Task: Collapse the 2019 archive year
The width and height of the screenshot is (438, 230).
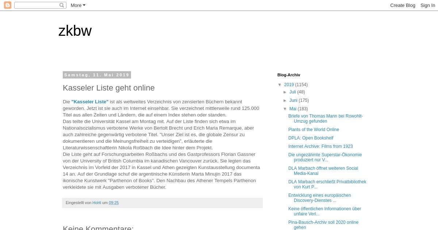Action: point(280,85)
